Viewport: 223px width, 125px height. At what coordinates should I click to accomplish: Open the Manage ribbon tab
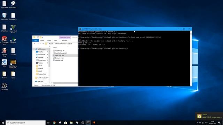(64, 40)
